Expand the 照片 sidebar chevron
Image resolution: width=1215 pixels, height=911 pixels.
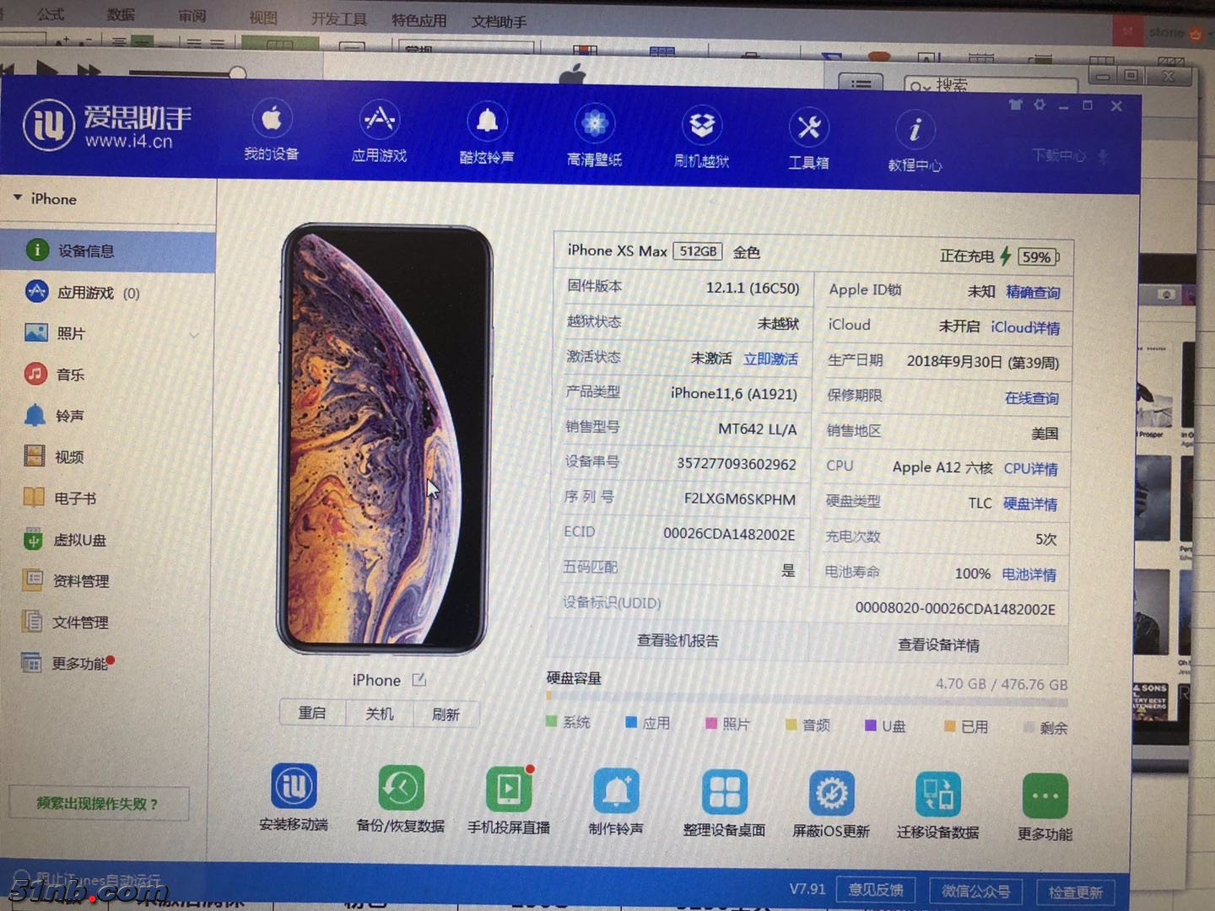click(x=195, y=334)
